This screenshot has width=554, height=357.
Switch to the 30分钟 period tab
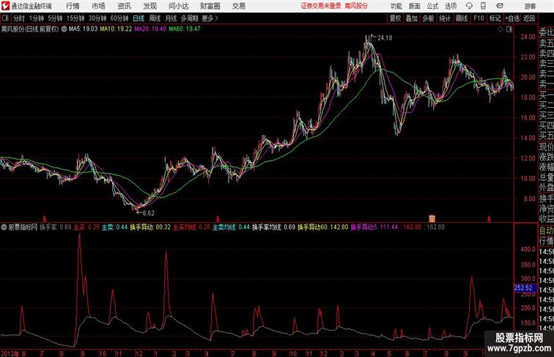(x=97, y=18)
